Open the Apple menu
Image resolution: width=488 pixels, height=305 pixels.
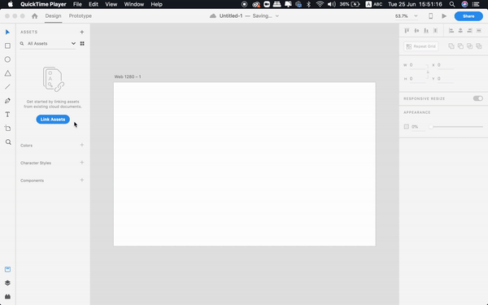11,4
